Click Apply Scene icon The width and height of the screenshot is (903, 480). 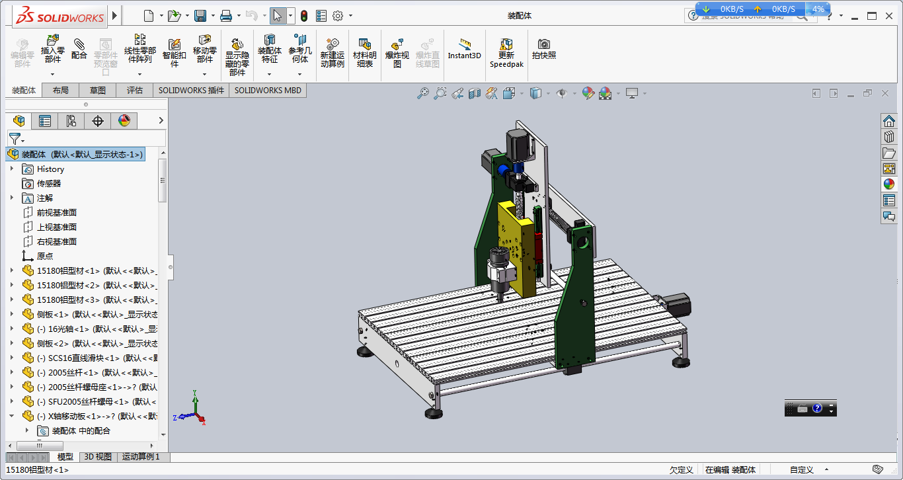(606, 94)
